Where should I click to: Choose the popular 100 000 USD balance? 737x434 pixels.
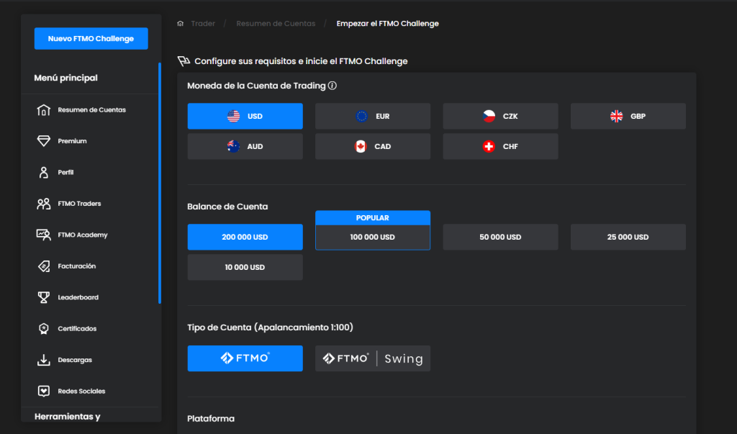coord(373,237)
